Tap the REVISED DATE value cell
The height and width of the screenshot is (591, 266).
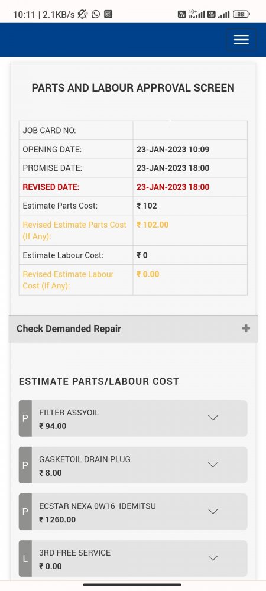[x=190, y=187]
